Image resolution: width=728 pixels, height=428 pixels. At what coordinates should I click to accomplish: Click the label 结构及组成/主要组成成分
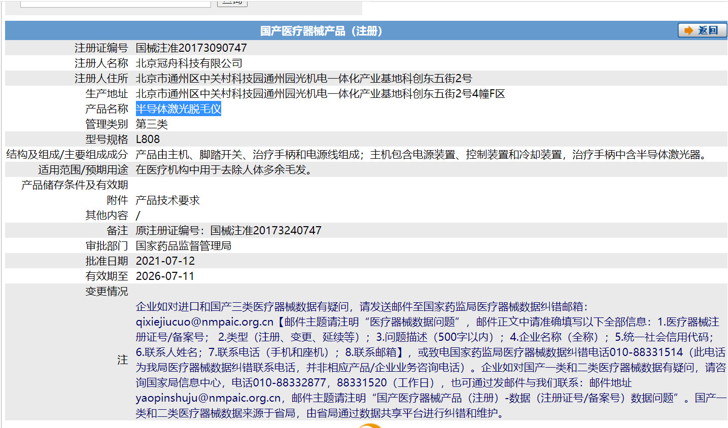[x=67, y=154]
